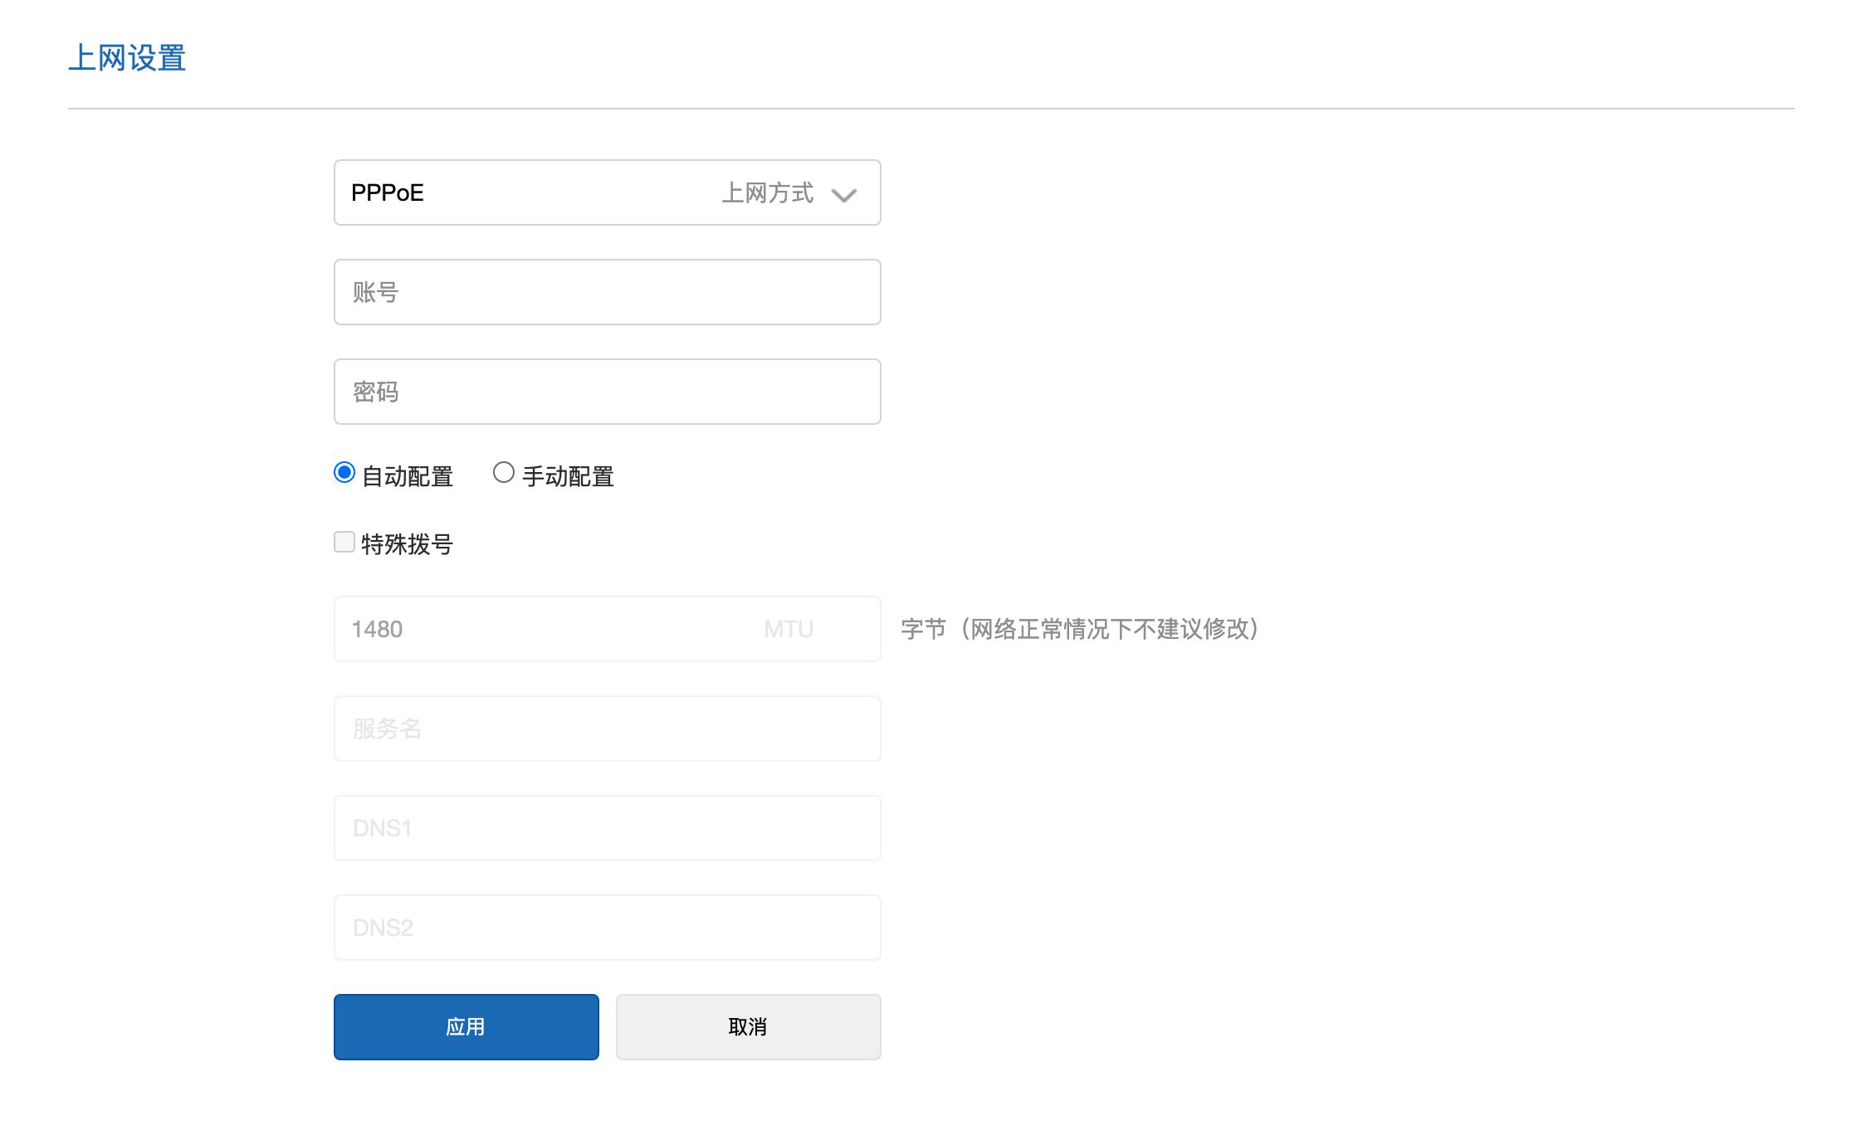
Task: Enable the 特殊拨号 checkbox
Action: pyautogui.click(x=344, y=542)
